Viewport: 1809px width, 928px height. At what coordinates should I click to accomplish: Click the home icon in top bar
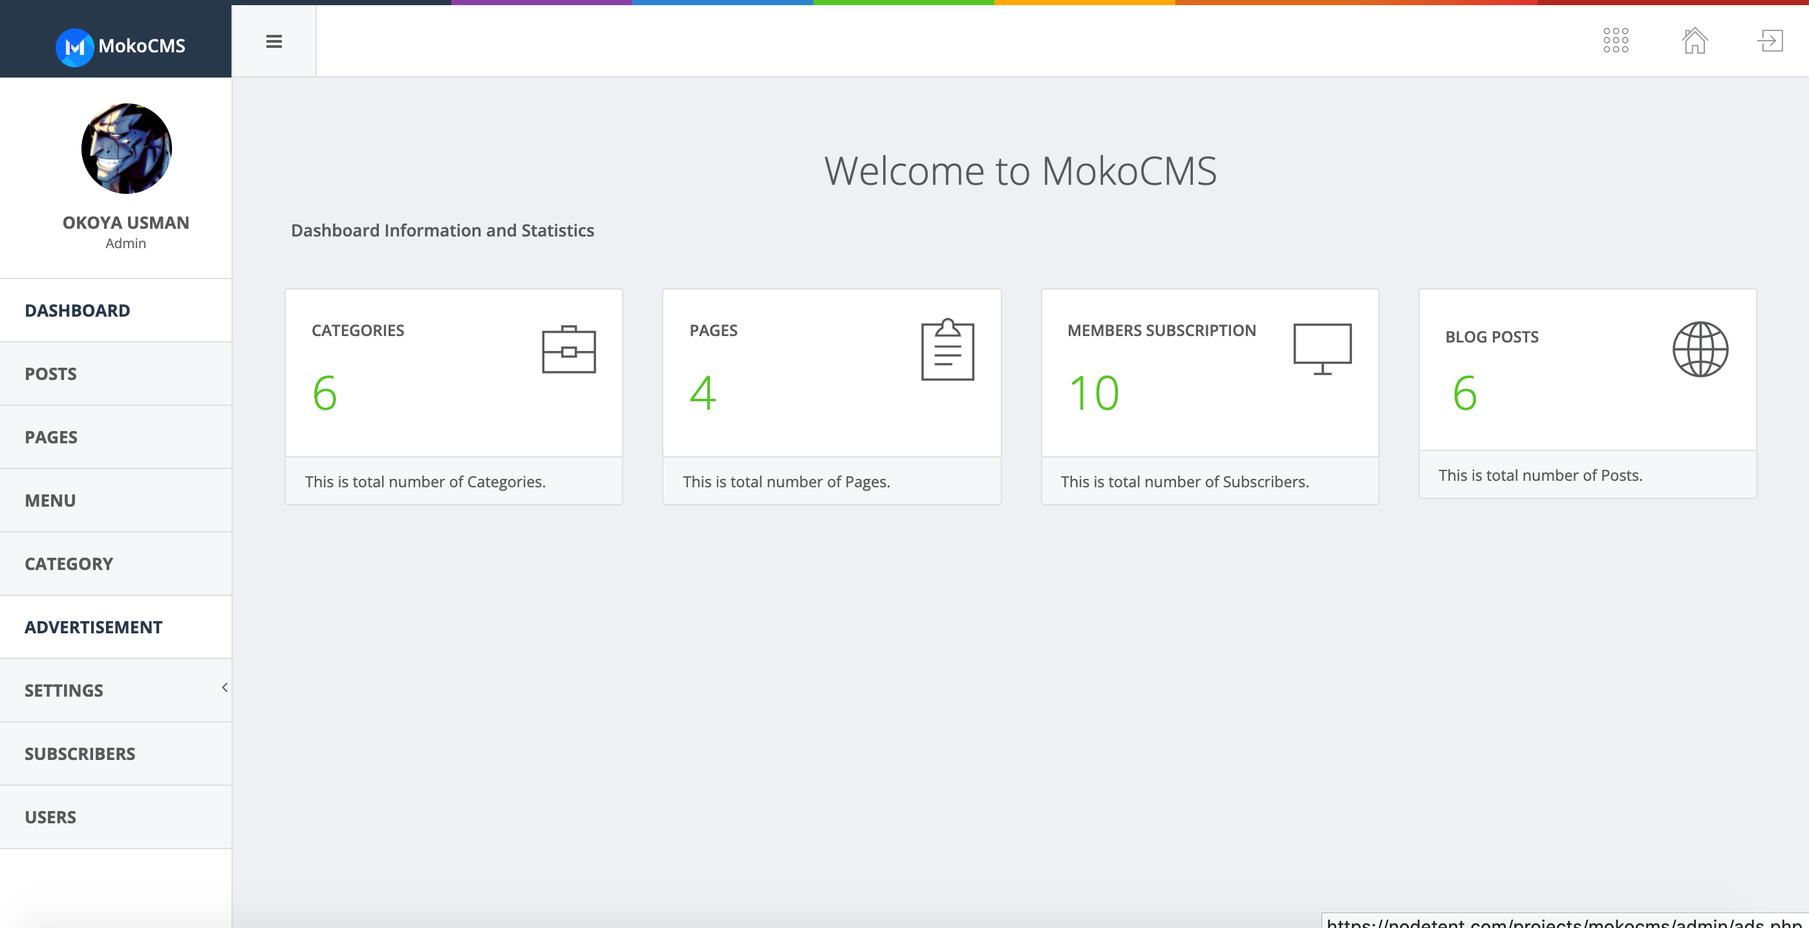click(1694, 42)
